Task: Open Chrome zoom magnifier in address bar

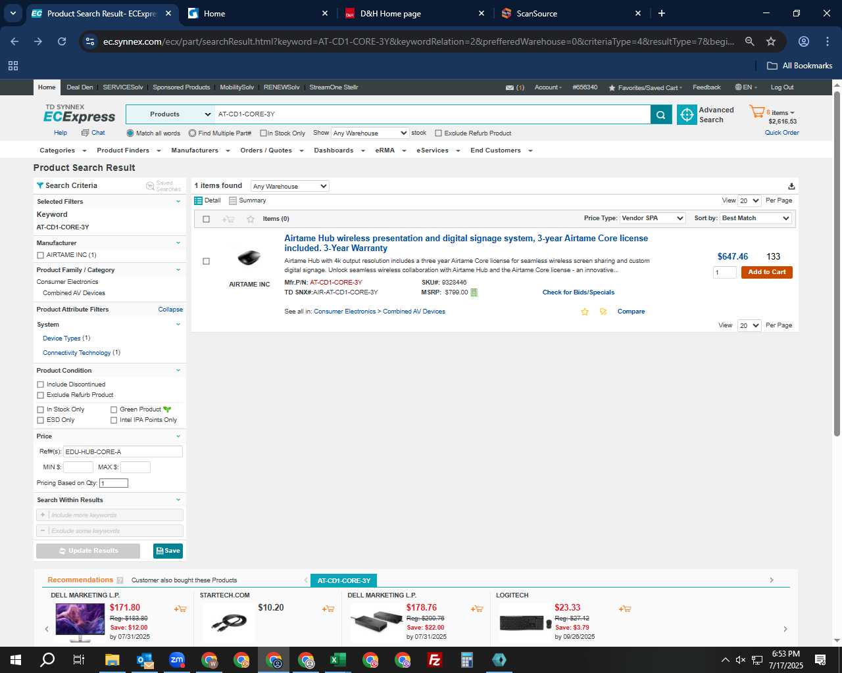Action: coord(749,41)
